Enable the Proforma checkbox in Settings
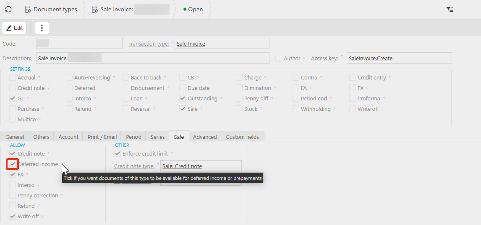The width and height of the screenshot is (481, 225). coord(353,98)
